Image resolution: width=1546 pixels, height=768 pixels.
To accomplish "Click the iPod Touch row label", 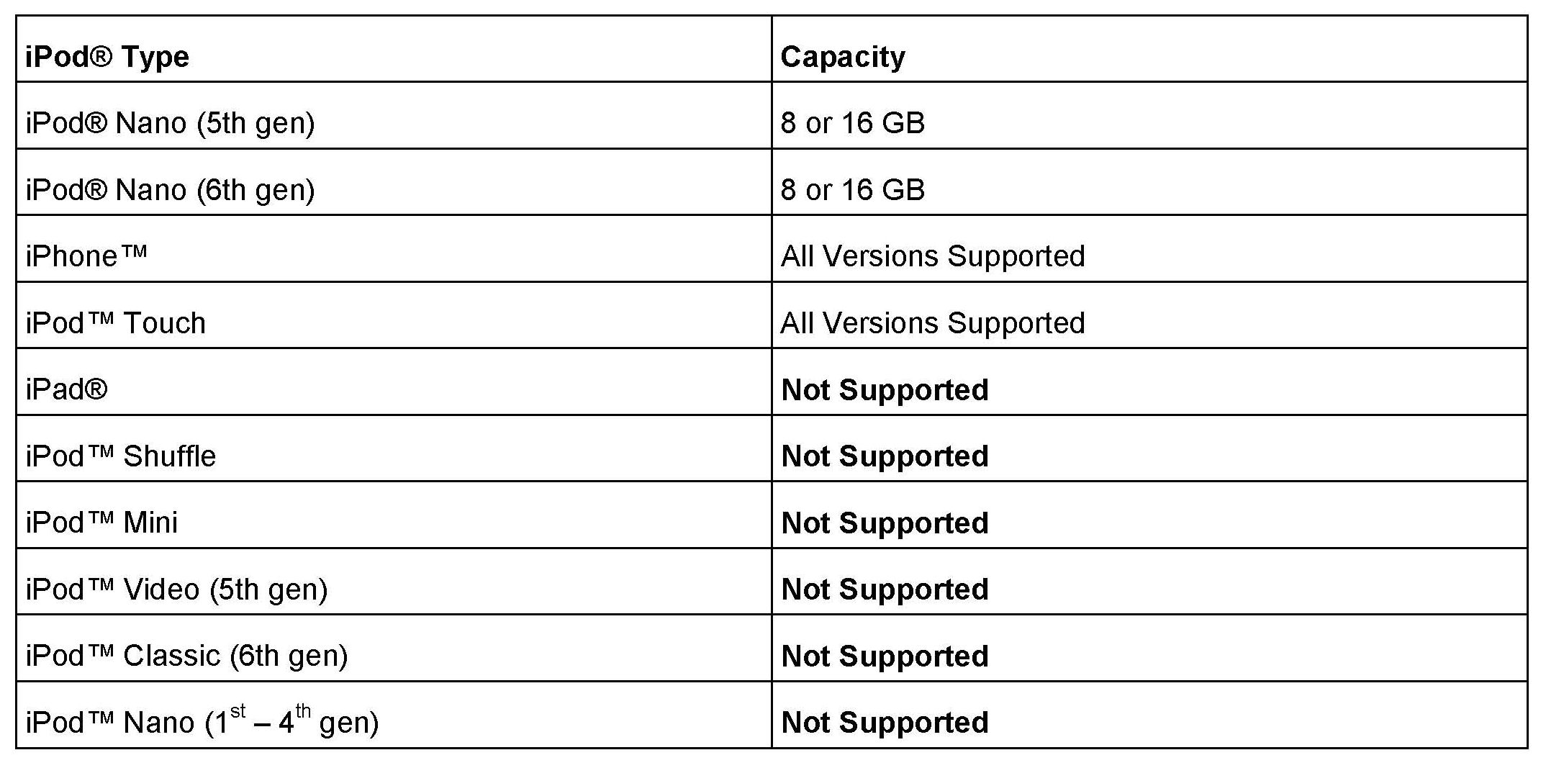I will [115, 323].
